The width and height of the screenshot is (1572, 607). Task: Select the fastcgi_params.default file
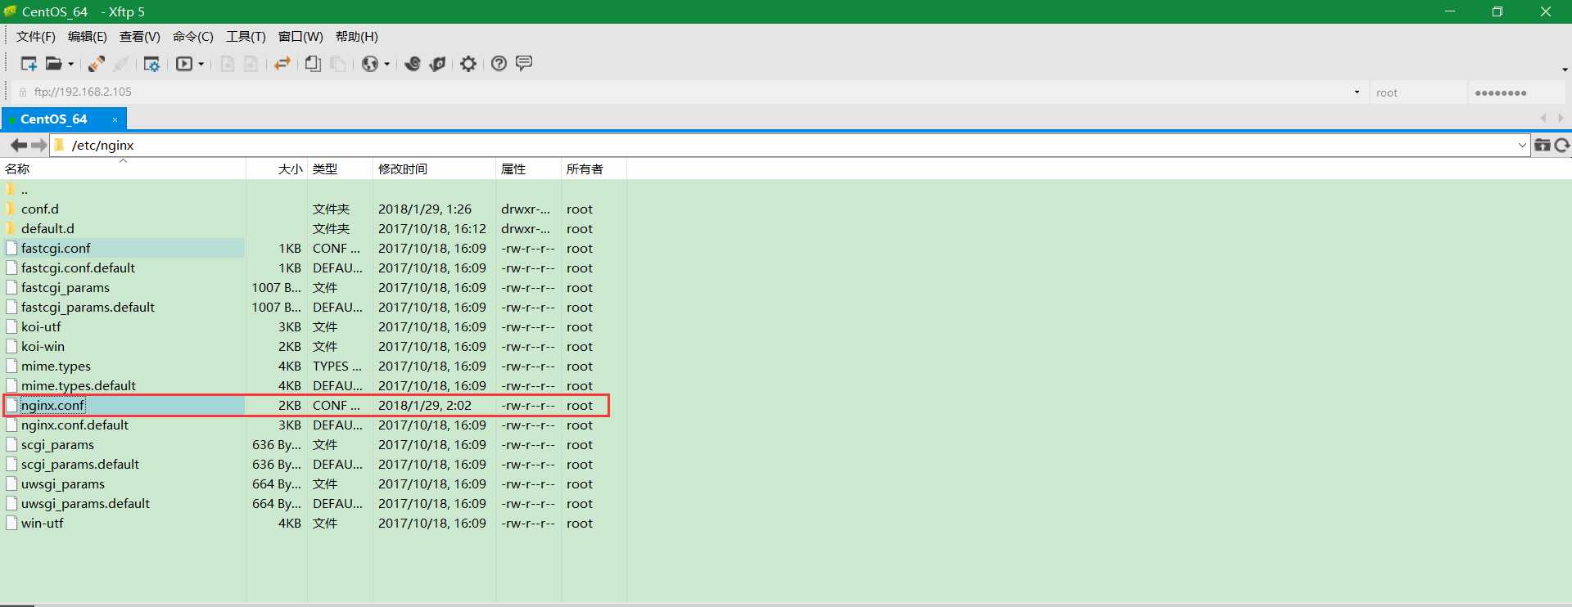88,308
